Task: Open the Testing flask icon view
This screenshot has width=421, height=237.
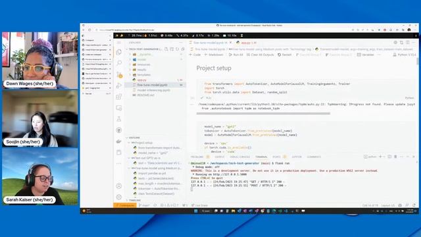Action: [119, 118]
